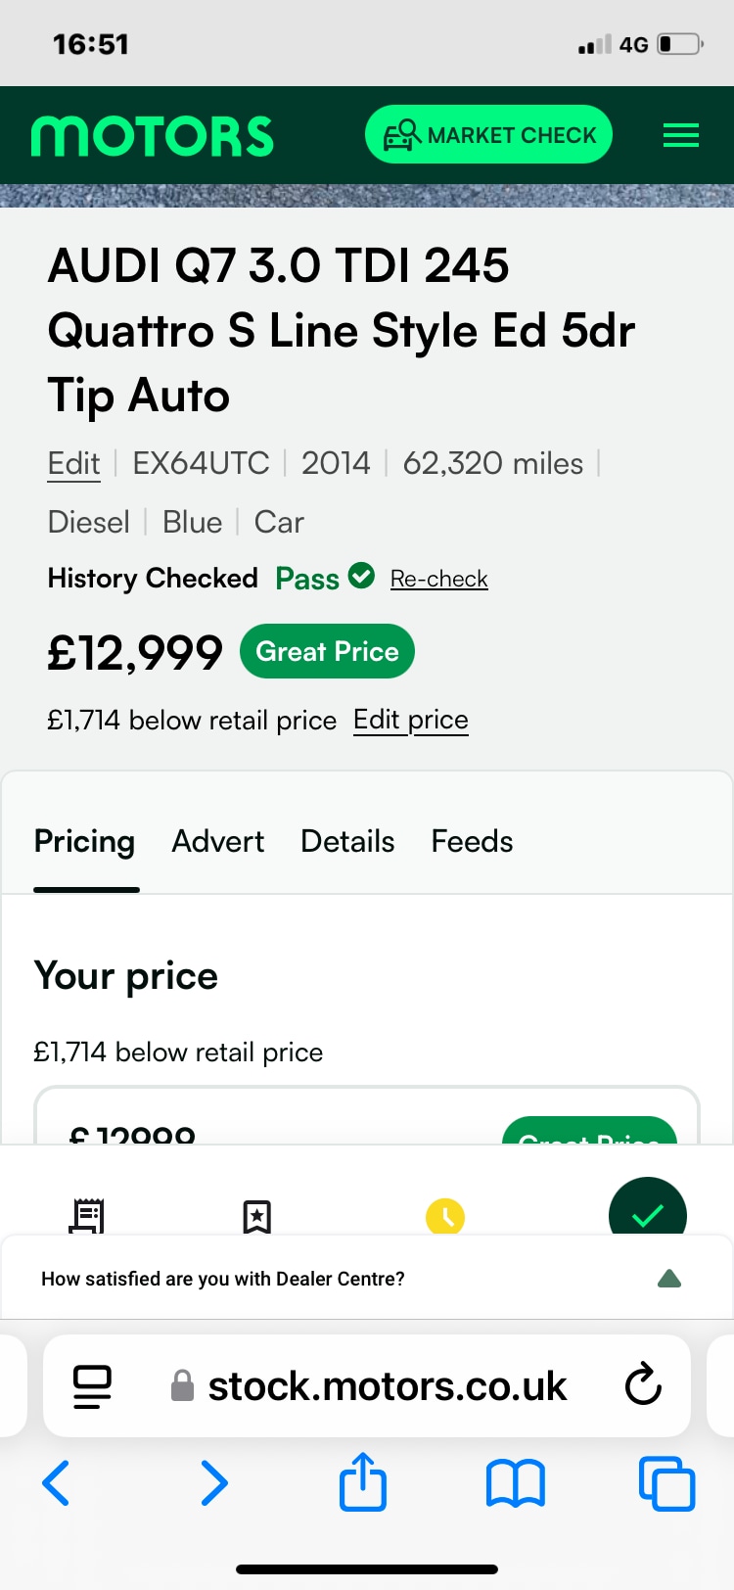Screen dimensions: 734x1590
Task: Tap the Market Check button
Action: [488, 134]
